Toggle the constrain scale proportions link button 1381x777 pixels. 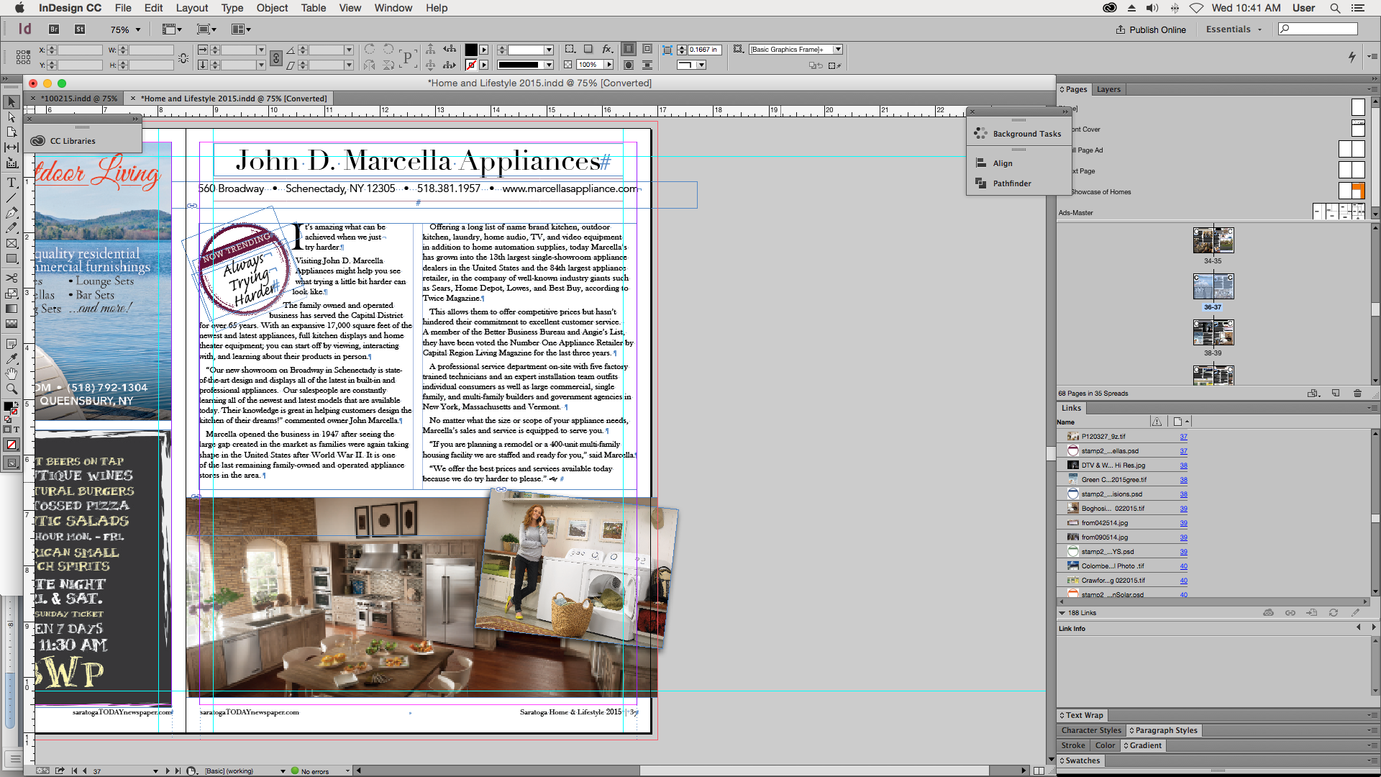pyautogui.click(x=276, y=58)
